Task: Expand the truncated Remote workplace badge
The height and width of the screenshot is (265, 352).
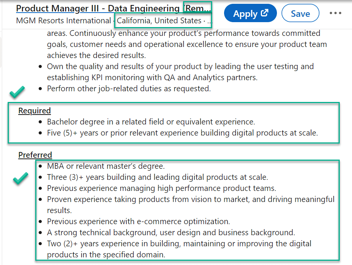Action: tap(196, 8)
